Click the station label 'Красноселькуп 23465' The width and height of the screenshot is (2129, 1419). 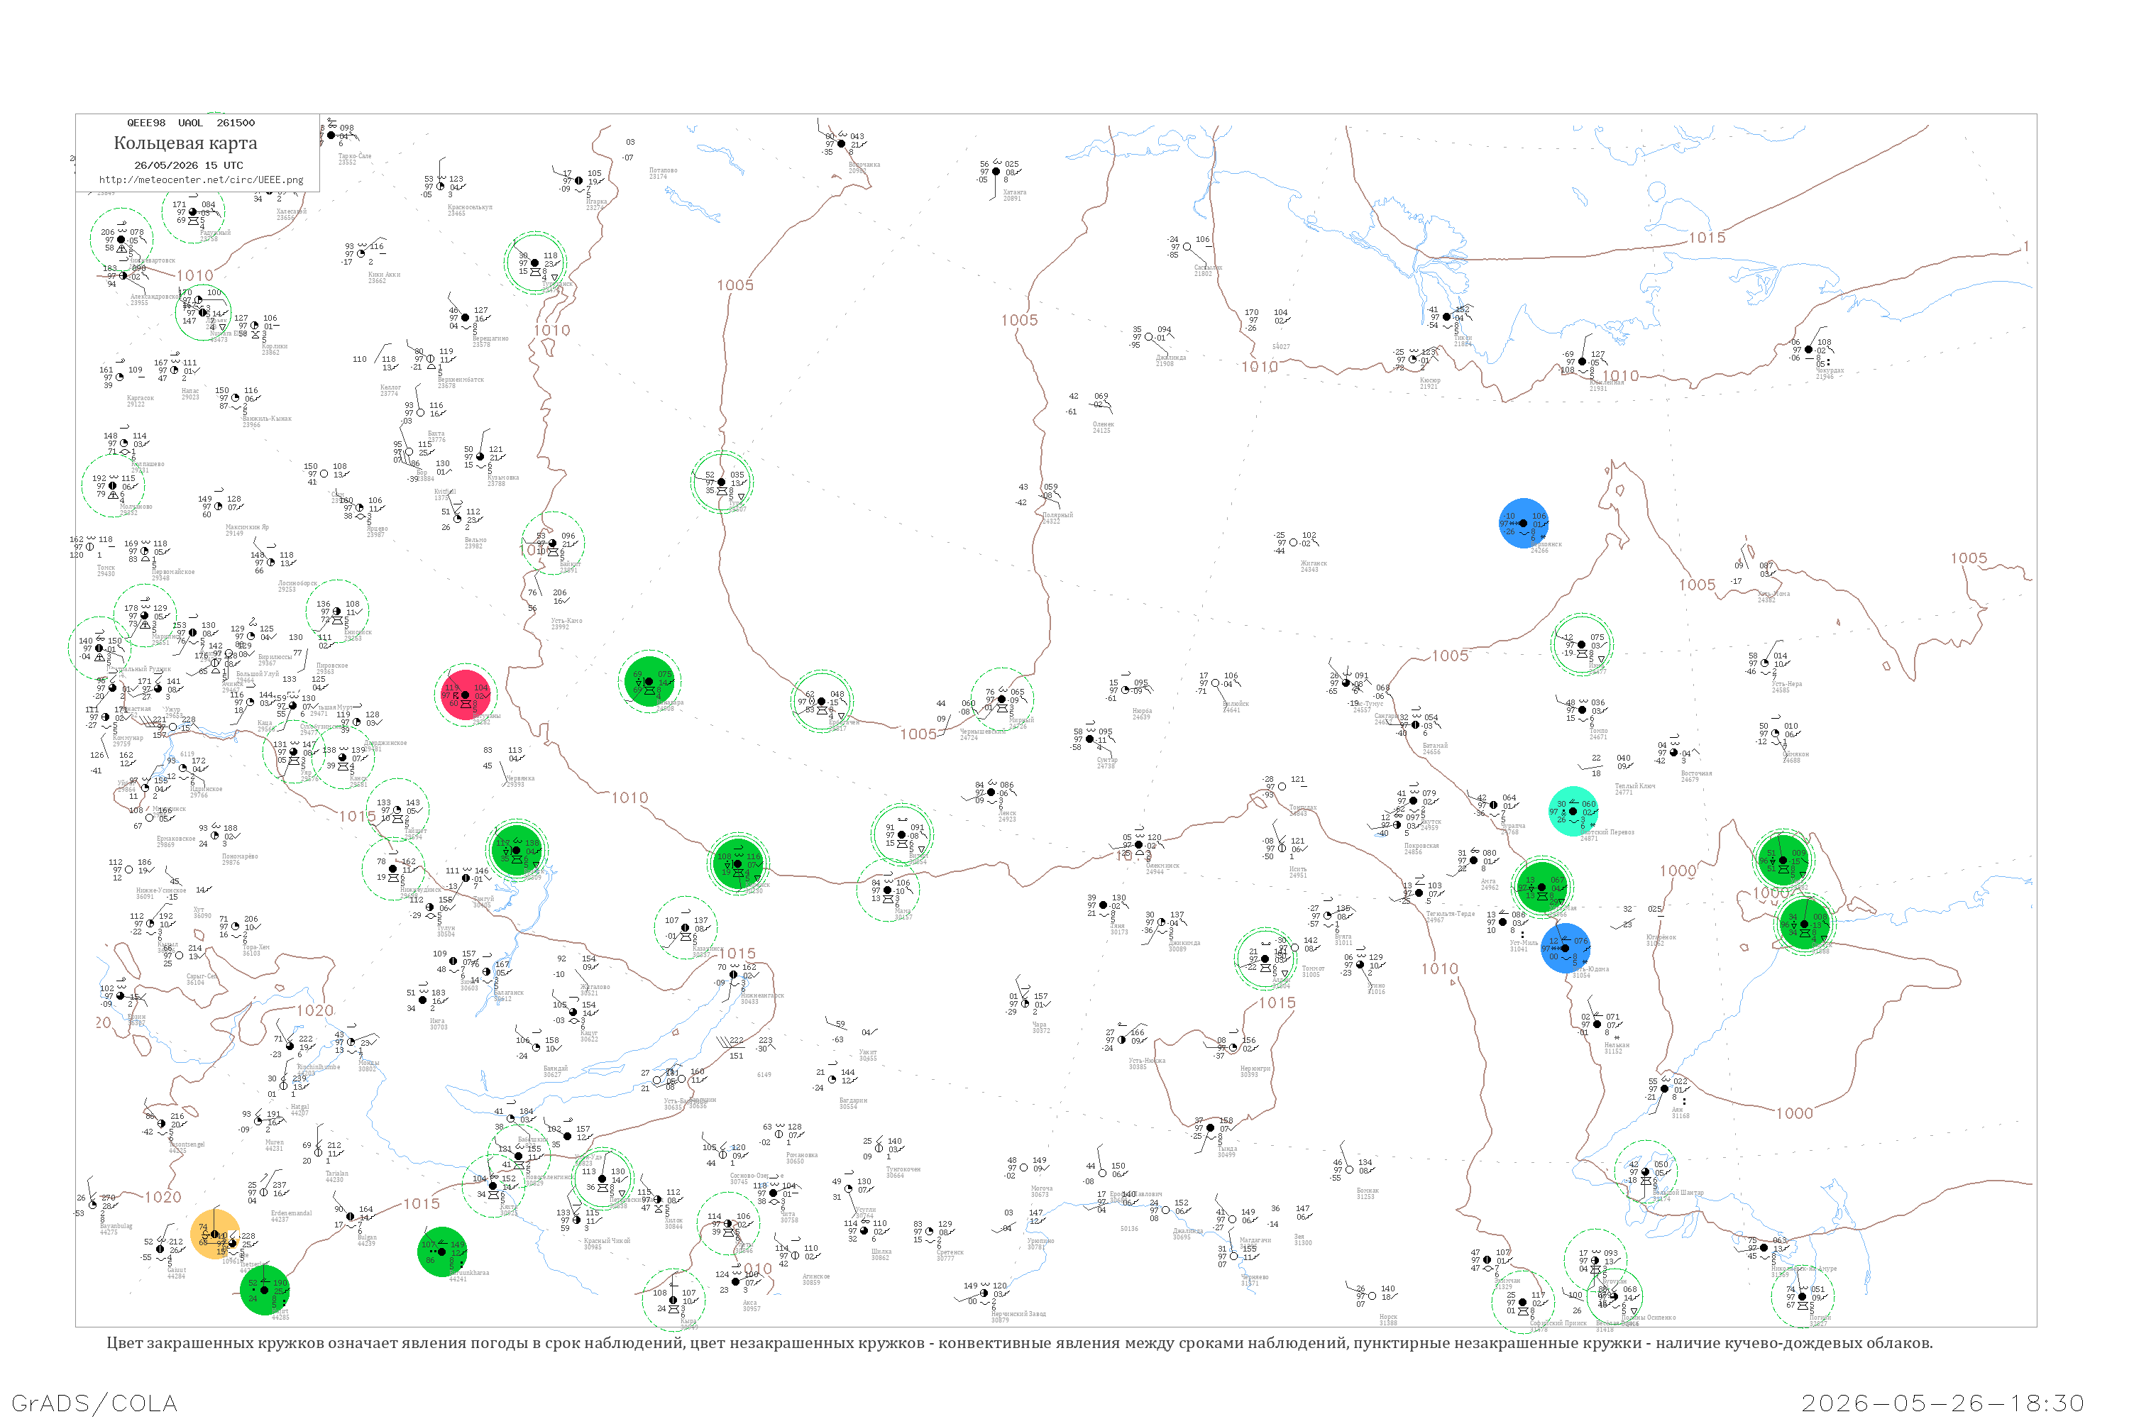(470, 210)
